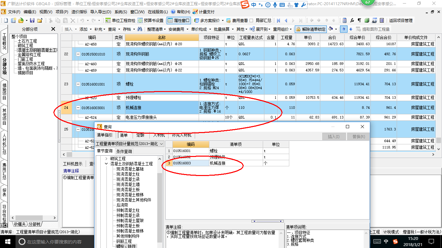Open 工程量清单项目计量规范 combo box
Viewport: 442px width, 248px height.
click(130, 144)
